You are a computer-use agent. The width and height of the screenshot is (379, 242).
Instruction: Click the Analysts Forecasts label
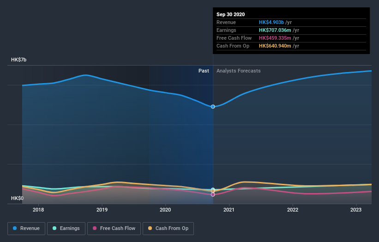click(239, 71)
